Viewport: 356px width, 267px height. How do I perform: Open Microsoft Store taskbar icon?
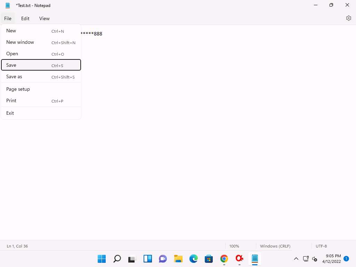(209, 259)
